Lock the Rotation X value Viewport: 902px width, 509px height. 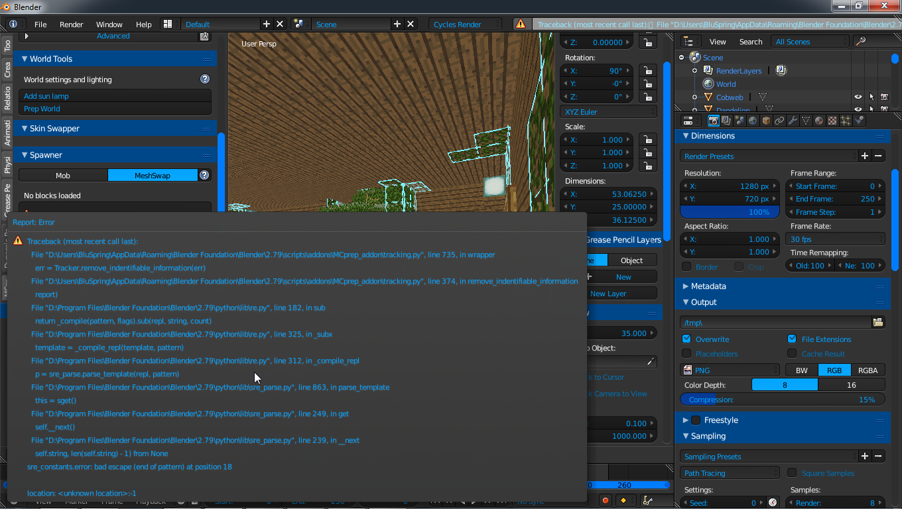click(647, 71)
